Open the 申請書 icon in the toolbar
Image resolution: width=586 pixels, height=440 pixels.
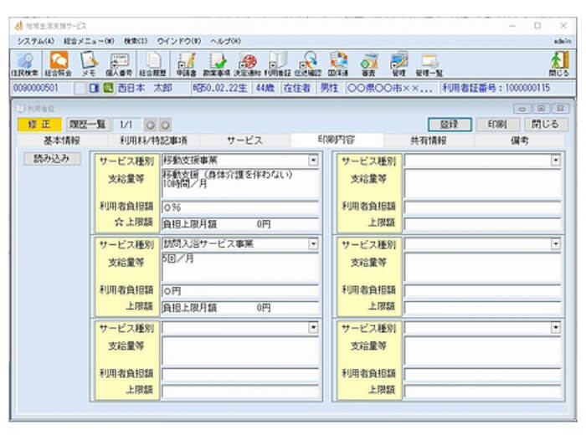tap(187, 64)
